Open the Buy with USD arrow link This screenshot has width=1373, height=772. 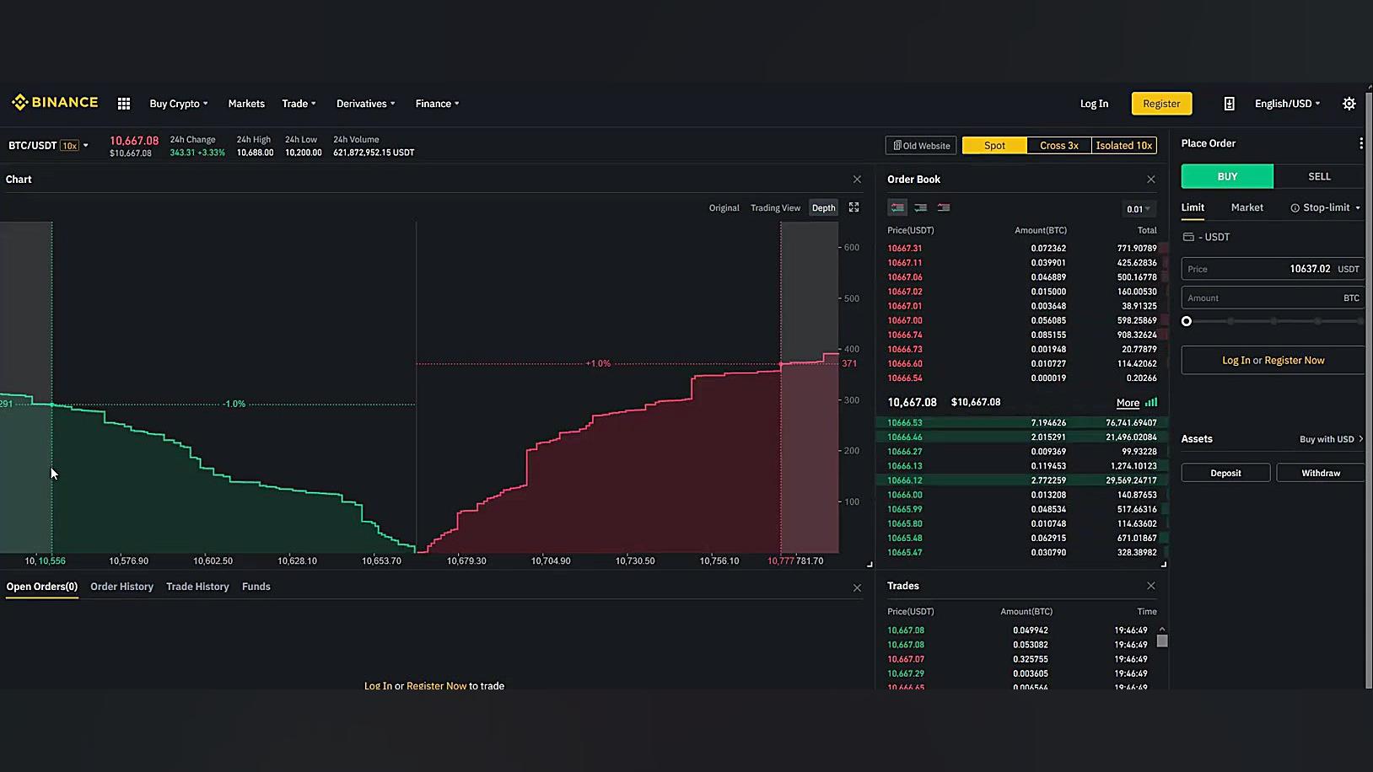point(1331,439)
